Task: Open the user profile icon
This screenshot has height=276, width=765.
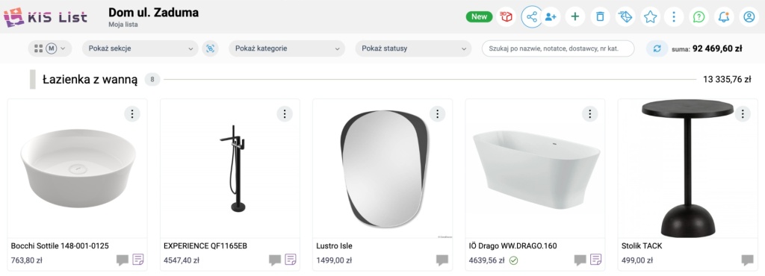Action: pos(749,17)
